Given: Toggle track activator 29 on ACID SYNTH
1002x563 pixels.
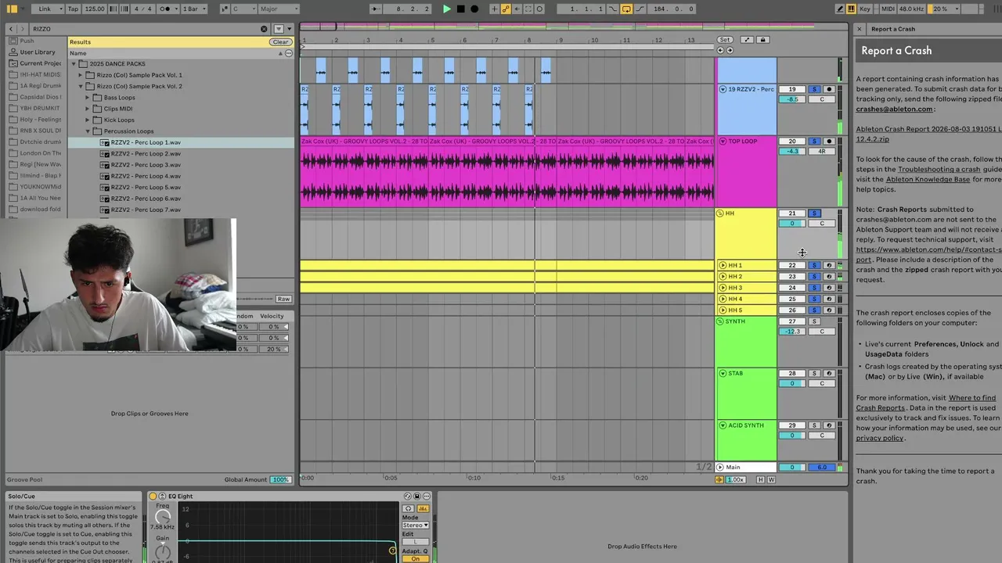Looking at the screenshot, I should coord(792,425).
